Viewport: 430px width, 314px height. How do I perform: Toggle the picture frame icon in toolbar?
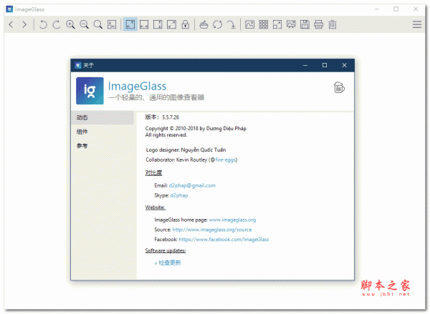point(249,24)
